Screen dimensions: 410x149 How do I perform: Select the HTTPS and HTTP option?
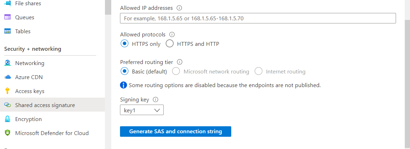pyautogui.click(x=170, y=44)
